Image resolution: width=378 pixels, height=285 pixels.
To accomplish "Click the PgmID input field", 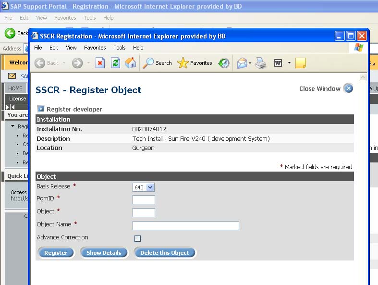I will [144, 199].
